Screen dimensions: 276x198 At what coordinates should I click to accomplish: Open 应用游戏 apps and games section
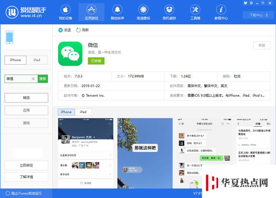91,12
